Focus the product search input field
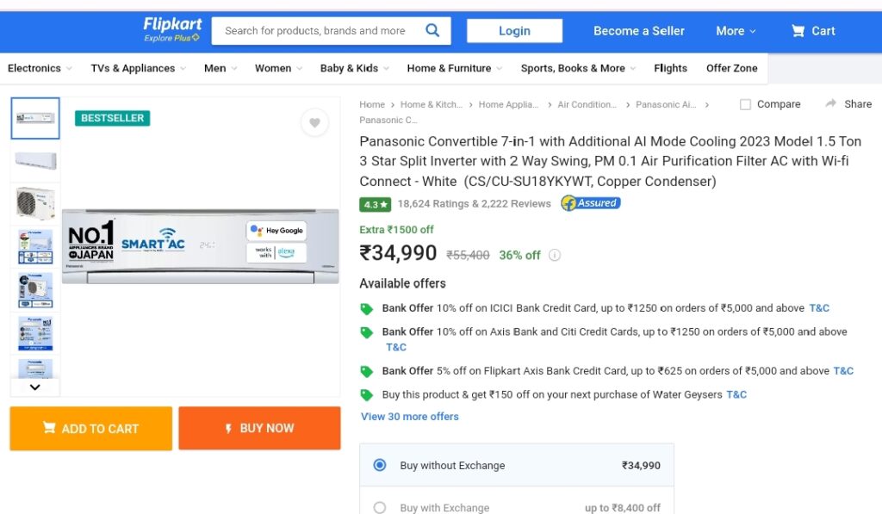The image size is (882, 514). (x=318, y=30)
